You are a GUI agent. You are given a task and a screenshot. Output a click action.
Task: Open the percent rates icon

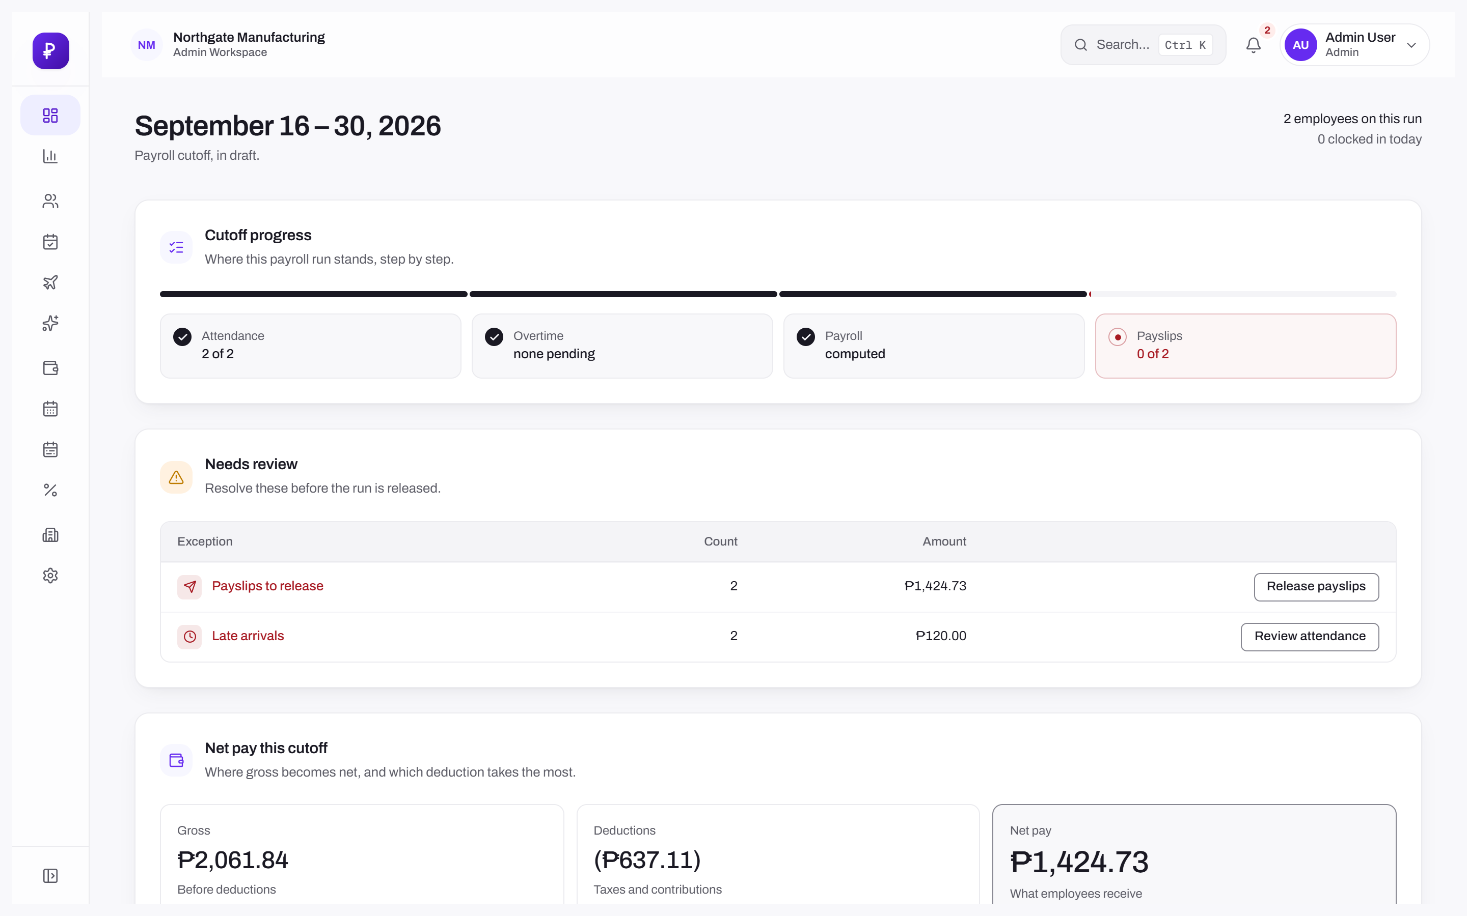50,490
